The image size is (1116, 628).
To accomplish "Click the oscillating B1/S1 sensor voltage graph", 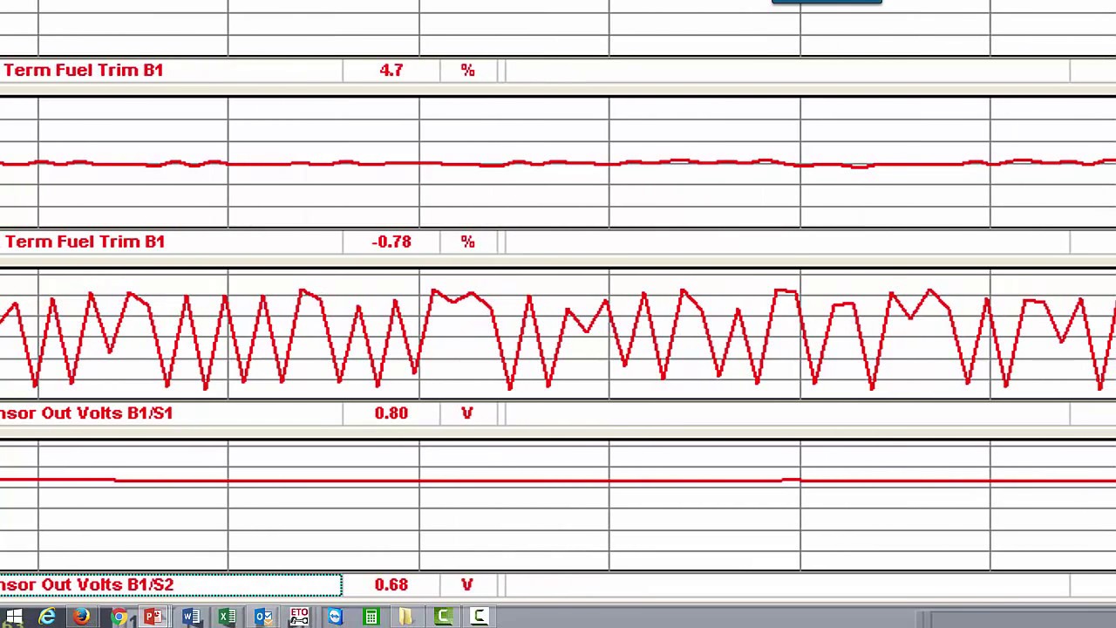I will 558,335.
